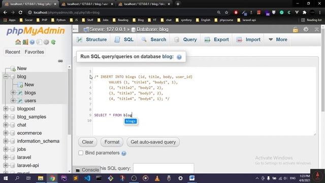Reload navigation panel green icon
Screen dimensions: 325x183
coord(53,42)
